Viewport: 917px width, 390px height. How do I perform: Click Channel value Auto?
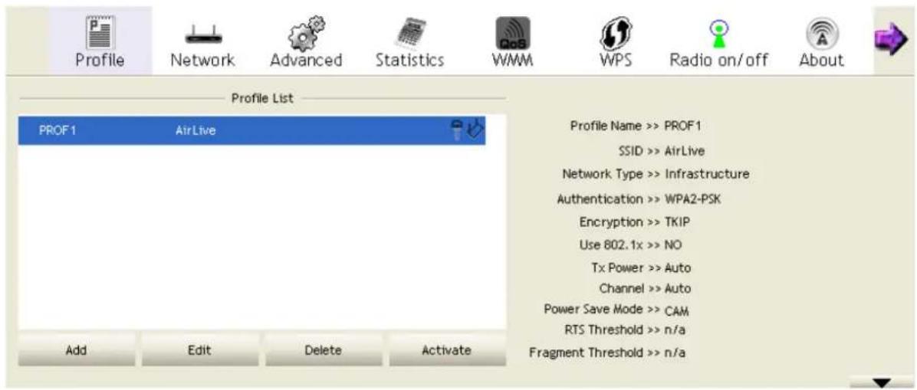(678, 289)
